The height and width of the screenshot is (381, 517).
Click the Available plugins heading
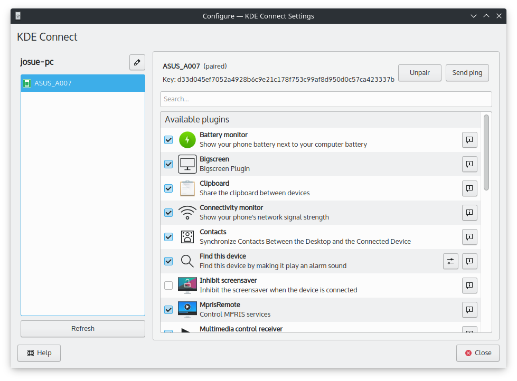point(197,120)
